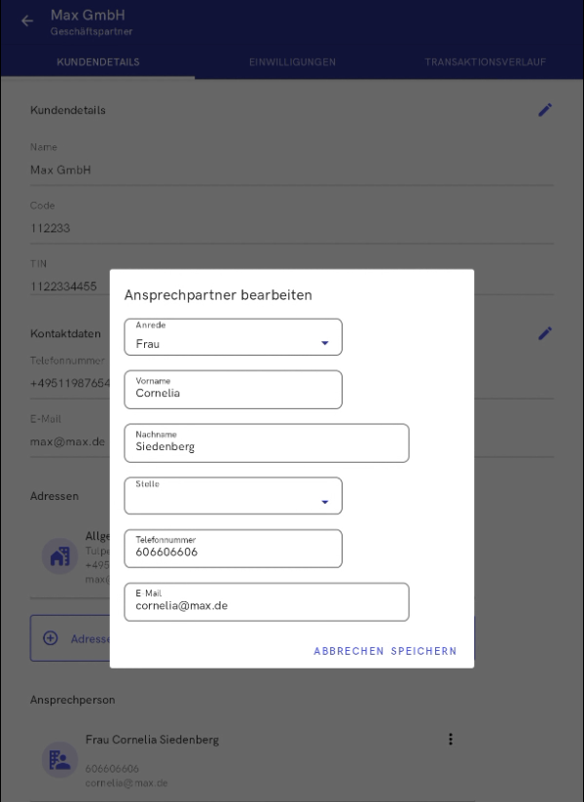Go to the Transaktionsverlauf tab

click(485, 62)
